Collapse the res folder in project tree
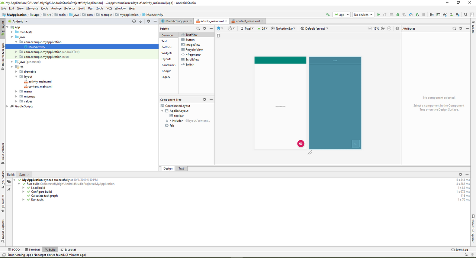Viewport: 476px width, 258px height. coord(12,67)
